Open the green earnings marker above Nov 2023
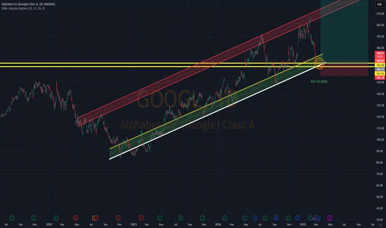This screenshot has height=228, width=386. [202, 218]
